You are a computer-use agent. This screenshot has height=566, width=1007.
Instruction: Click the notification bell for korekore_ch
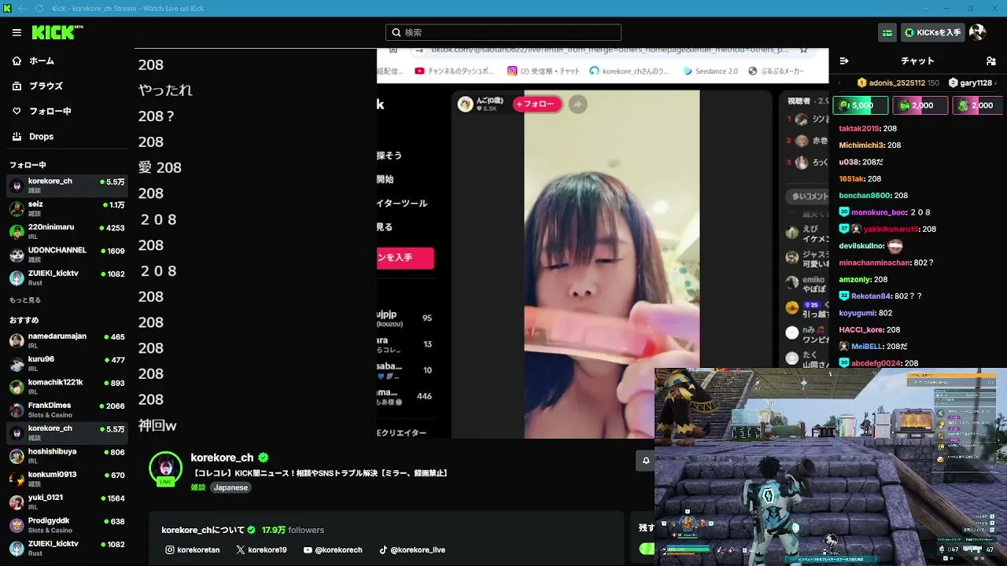click(x=645, y=461)
